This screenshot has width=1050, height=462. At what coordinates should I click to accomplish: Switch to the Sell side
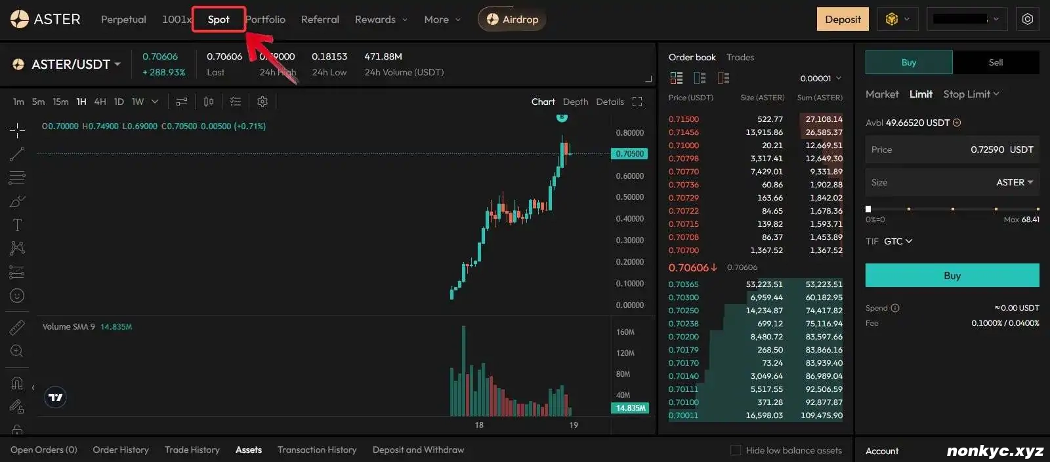(996, 62)
